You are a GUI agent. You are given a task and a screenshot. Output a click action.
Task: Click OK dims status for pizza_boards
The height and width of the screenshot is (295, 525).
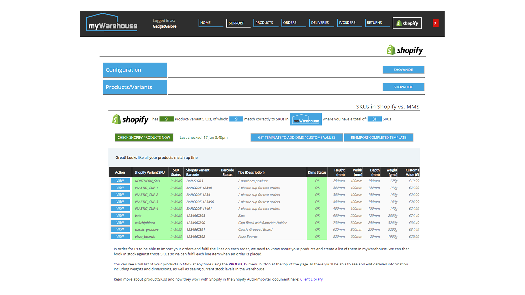[317, 237]
